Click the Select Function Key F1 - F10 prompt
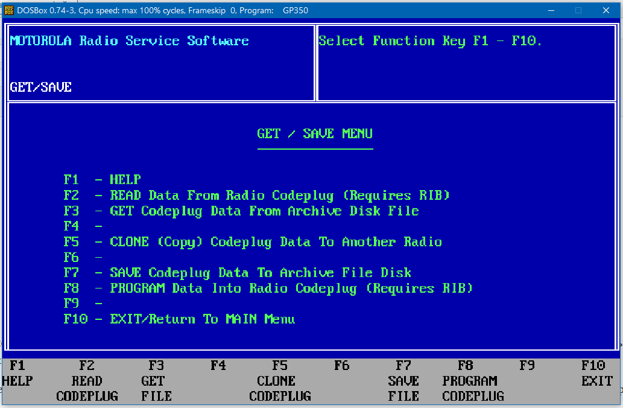The height and width of the screenshot is (408, 623). (430, 41)
